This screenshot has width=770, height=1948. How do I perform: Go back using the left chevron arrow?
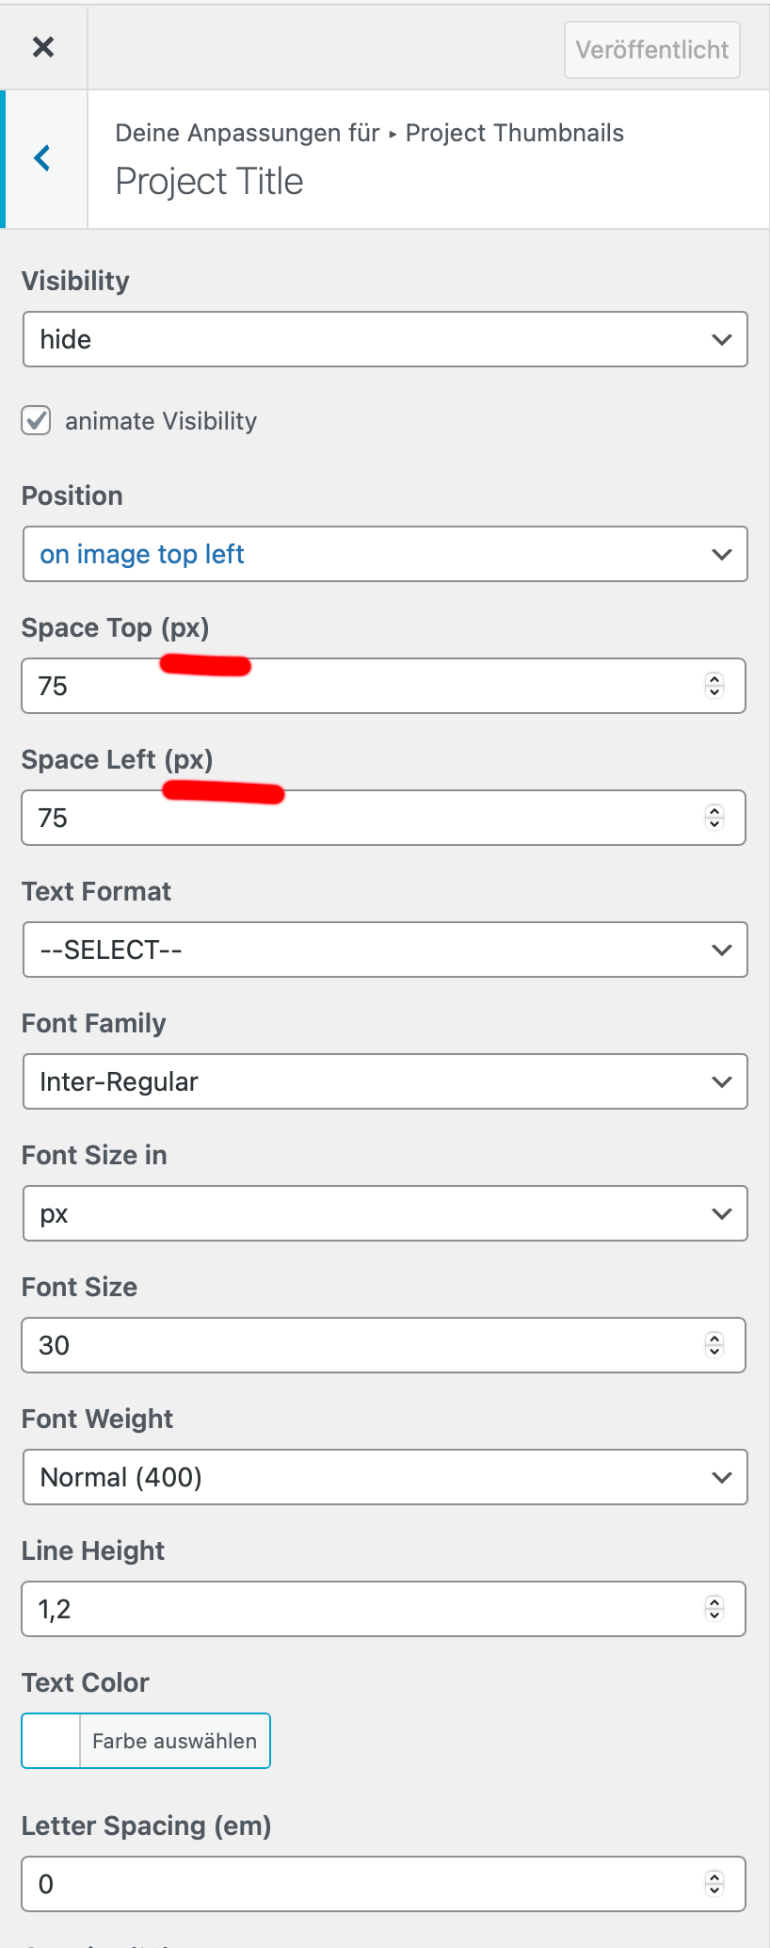42,158
